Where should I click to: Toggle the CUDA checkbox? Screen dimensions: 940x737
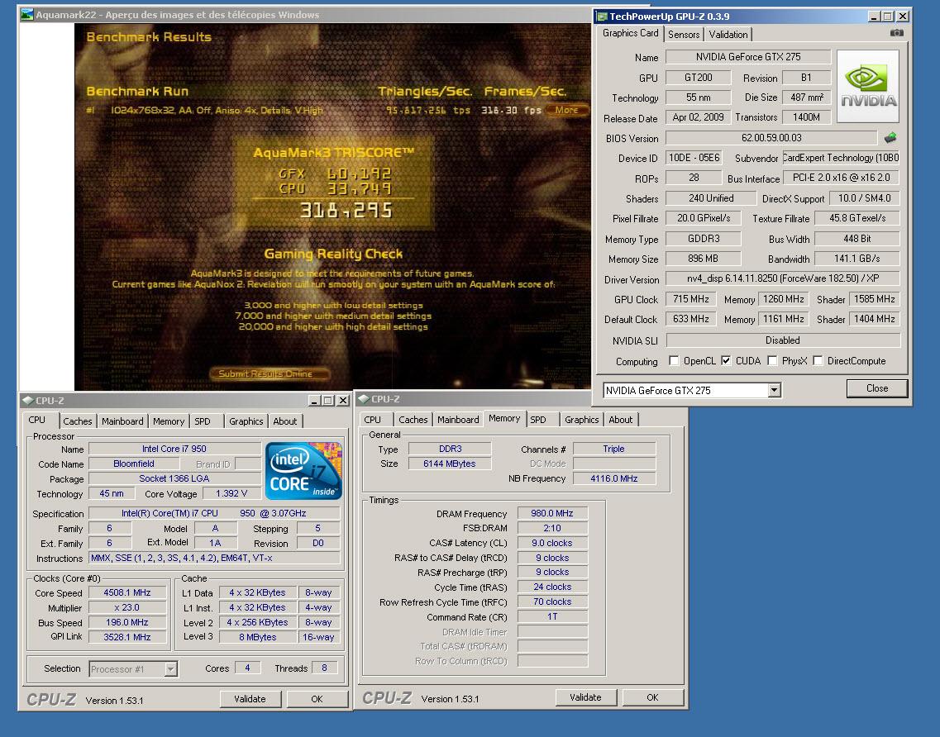coord(726,361)
